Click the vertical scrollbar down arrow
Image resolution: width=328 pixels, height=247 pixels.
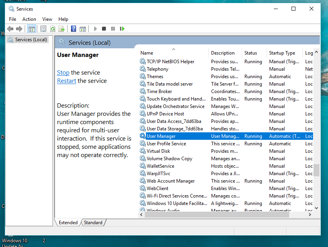click(317, 208)
